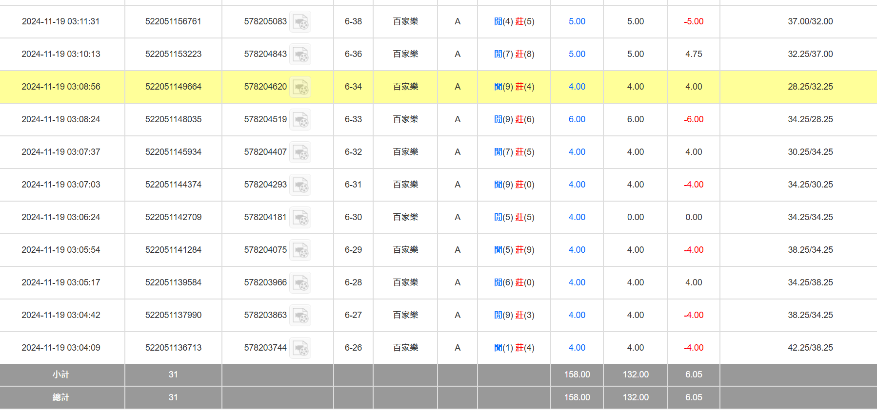Select order number 522051156761
This screenshot has width=877, height=412.
(173, 21)
